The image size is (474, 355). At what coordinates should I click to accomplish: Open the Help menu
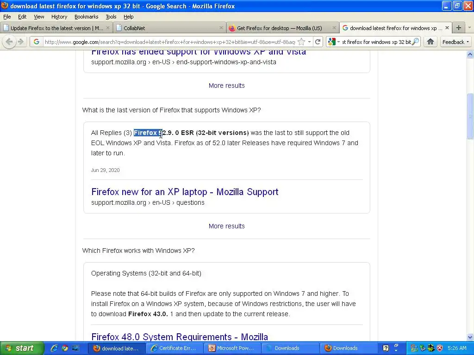tap(129, 17)
